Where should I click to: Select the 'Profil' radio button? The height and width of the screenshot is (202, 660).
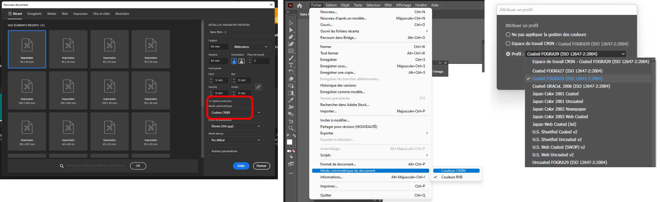508,54
